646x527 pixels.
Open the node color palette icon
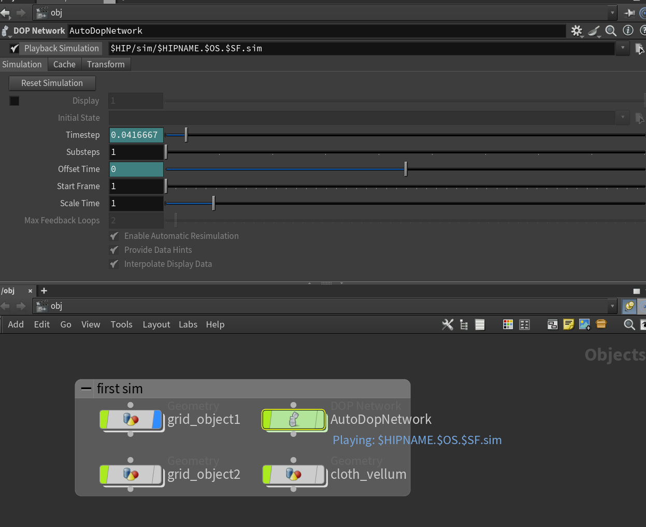[508, 324]
